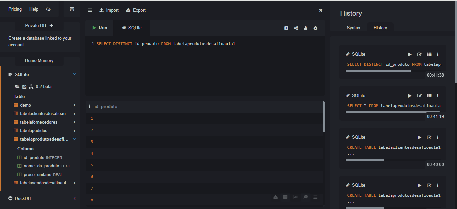The image size is (457, 209).
Task: Open the database file folder icon
Action: click(x=17, y=87)
